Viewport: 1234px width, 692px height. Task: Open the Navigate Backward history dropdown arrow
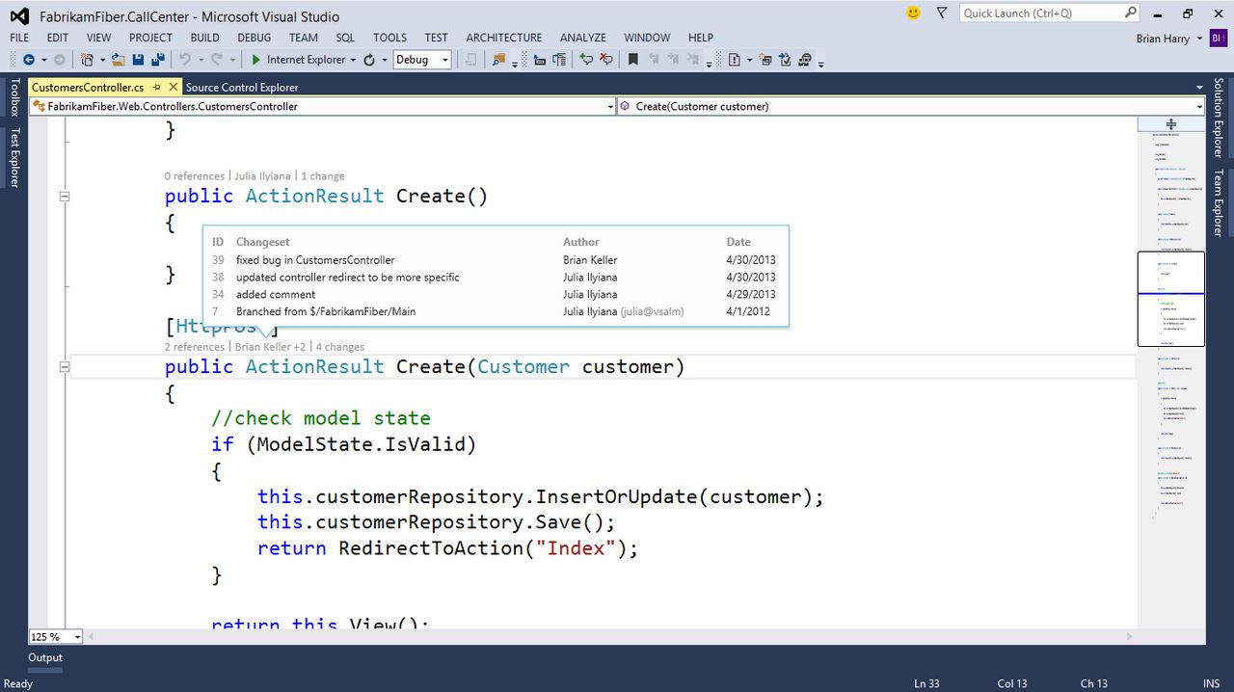click(44, 60)
